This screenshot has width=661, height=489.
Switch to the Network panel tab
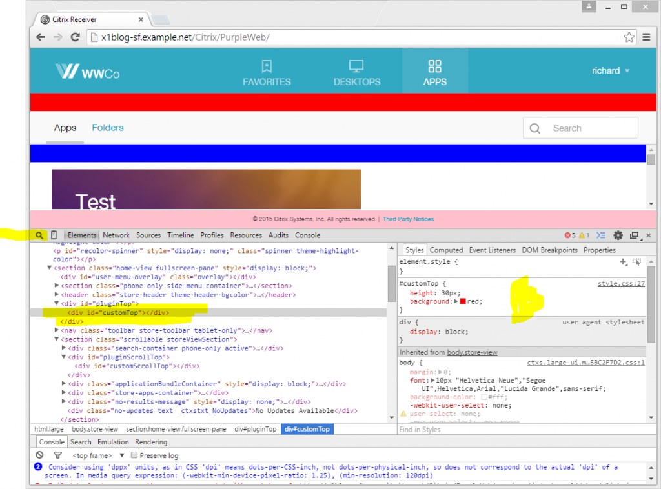click(116, 235)
